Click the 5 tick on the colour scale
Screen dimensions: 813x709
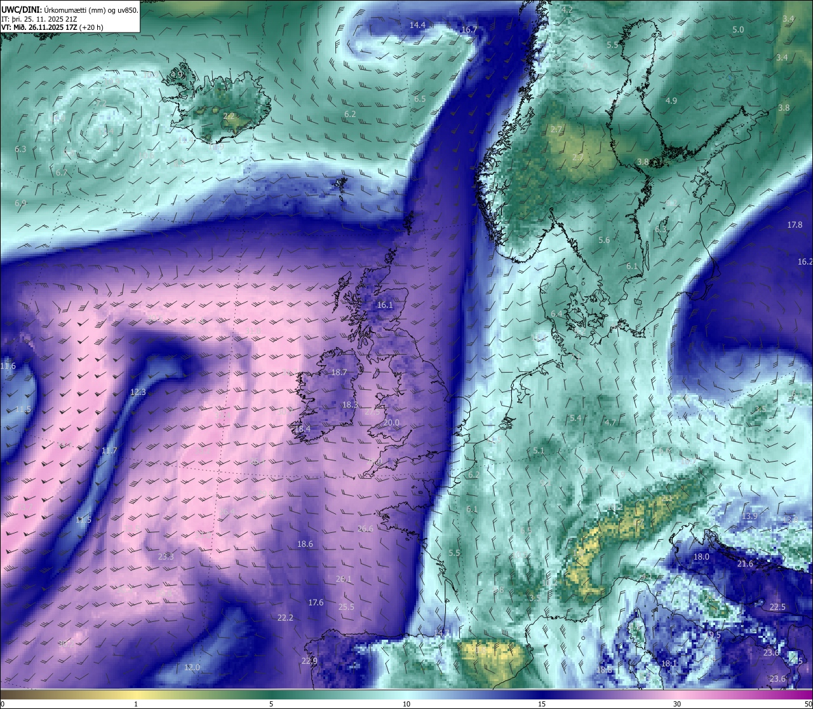tap(271, 704)
